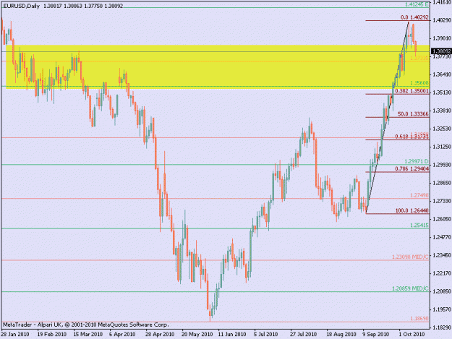This screenshot has width=452, height=339.
Task: Select the 18 Aug 2010 date label
Action: 341,334
